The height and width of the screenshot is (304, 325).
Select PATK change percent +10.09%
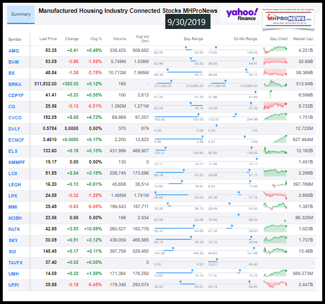point(93,229)
